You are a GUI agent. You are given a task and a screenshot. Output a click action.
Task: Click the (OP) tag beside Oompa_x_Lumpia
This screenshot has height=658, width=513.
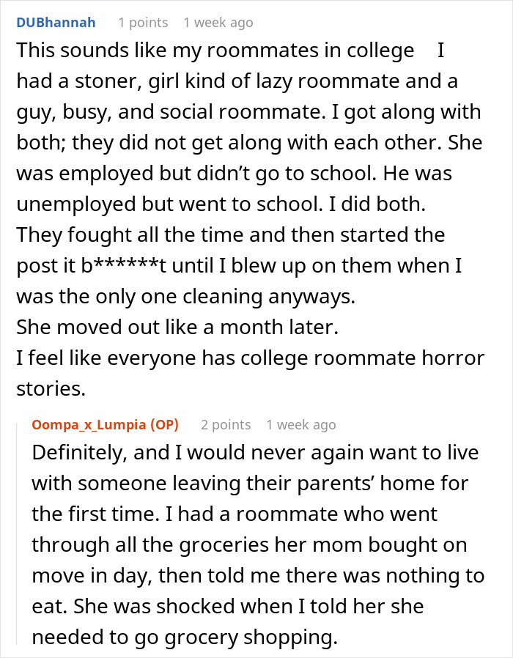tap(162, 425)
